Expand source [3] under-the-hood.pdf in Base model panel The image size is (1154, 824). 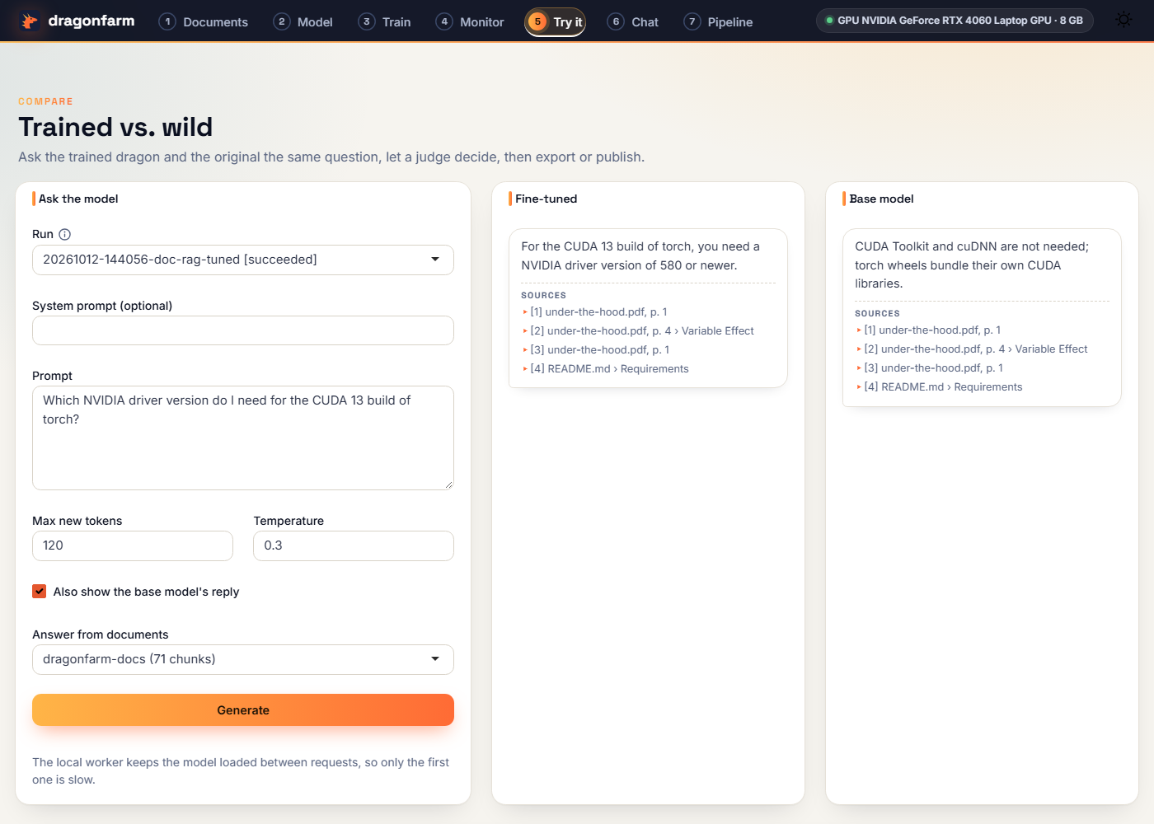point(929,368)
